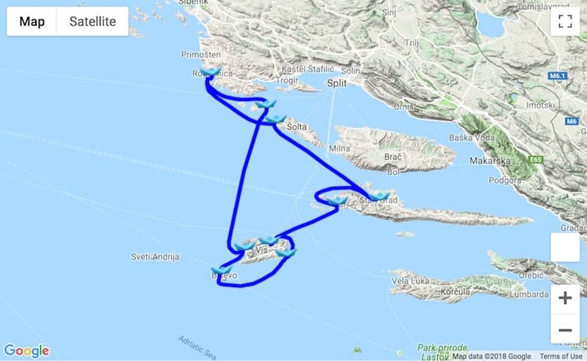
Task: Click boat marker on Vis eastern coast
Action: click(285, 253)
